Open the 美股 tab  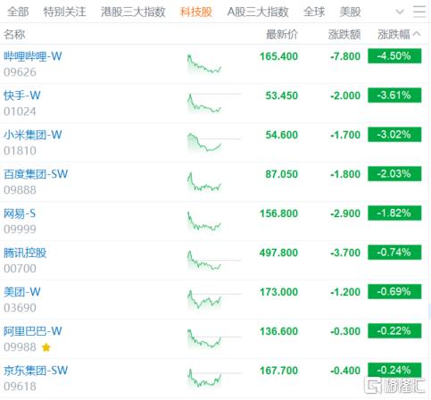350,12
